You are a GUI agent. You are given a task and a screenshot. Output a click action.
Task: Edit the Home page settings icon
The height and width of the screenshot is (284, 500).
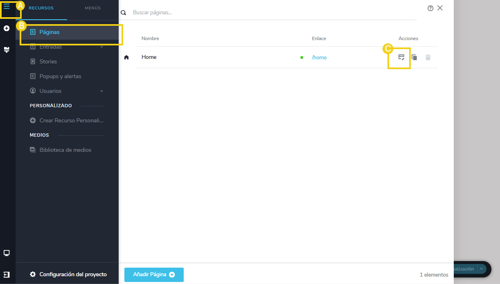[401, 57]
